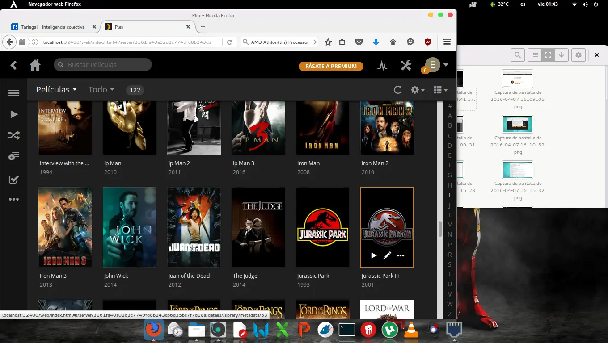This screenshot has height=343, width=608.
Task: Search in the Files window
Action: (518, 55)
